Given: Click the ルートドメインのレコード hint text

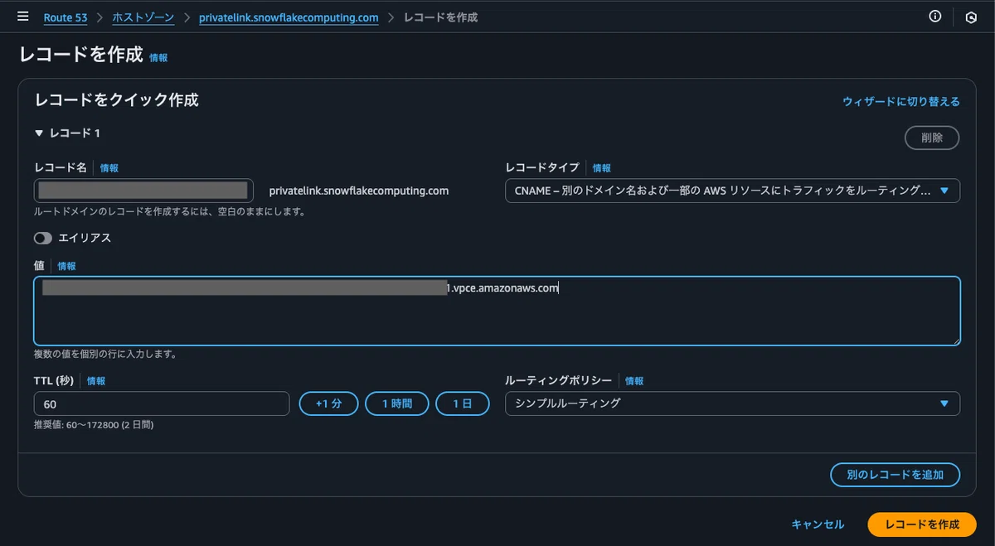Looking at the screenshot, I should (x=170, y=211).
